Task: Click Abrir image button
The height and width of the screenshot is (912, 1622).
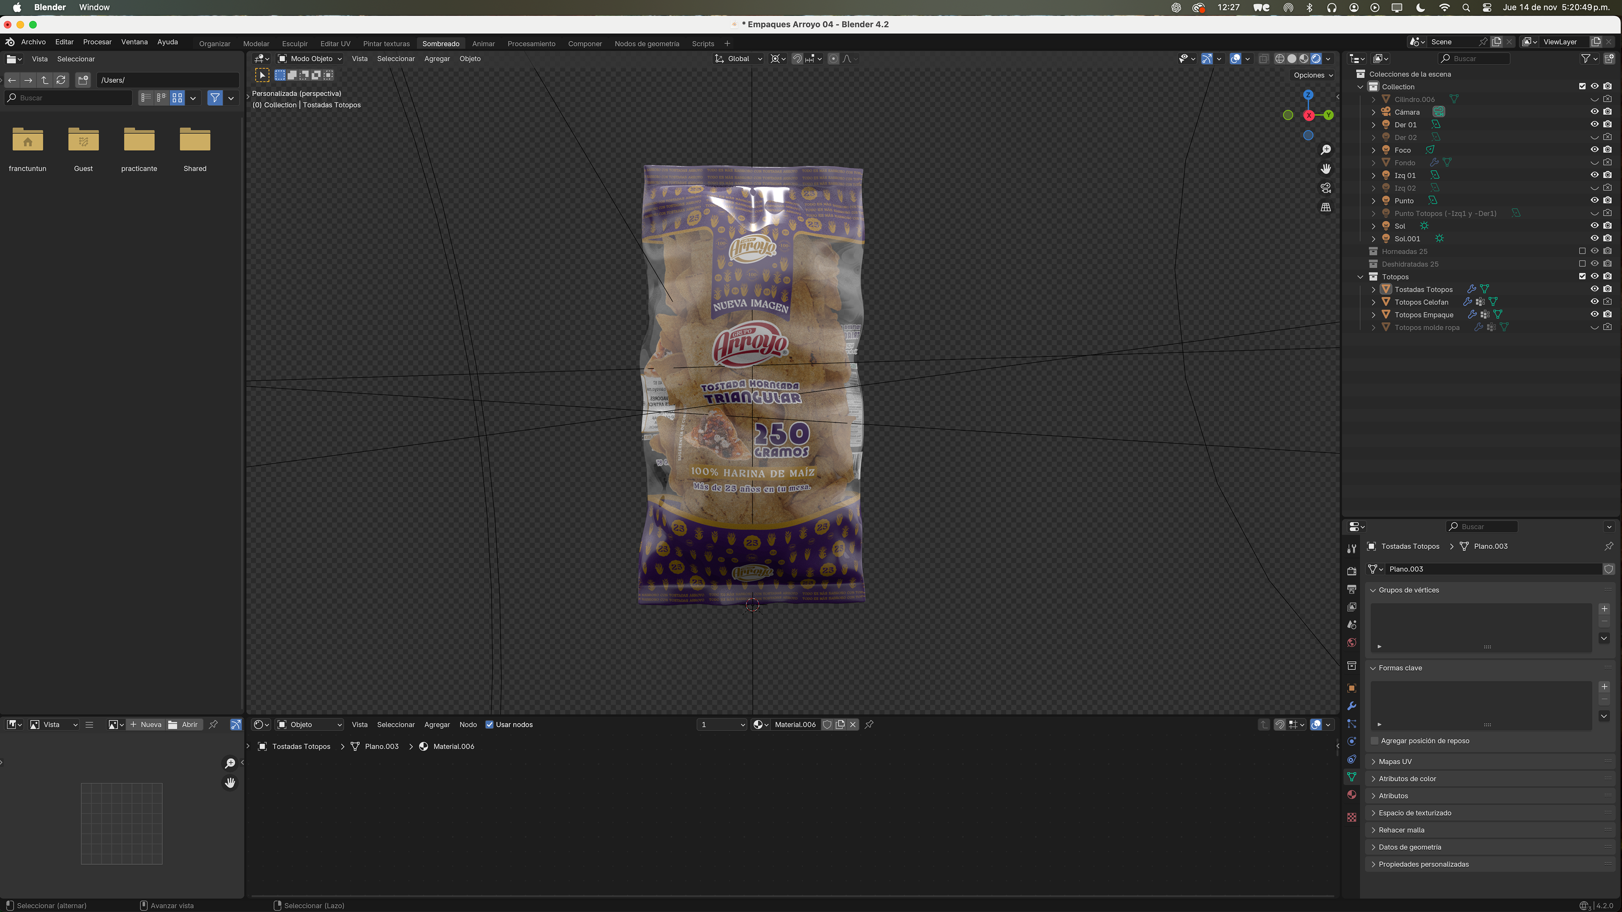Action: click(183, 725)
